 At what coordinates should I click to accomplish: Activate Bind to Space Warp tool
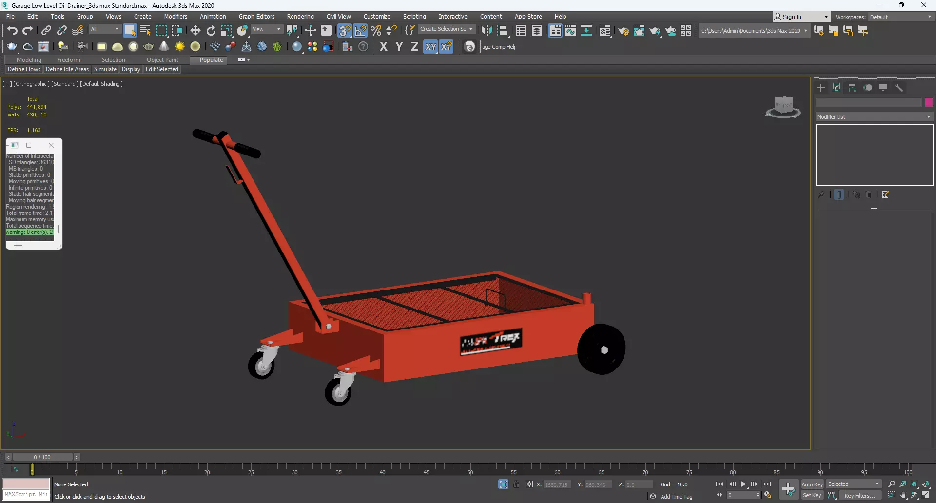tap(78, 31)
